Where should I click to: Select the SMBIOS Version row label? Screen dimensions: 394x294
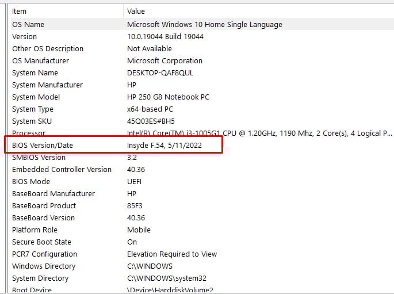39,157
